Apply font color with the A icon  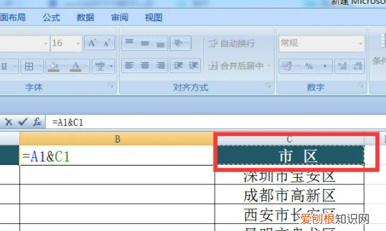click(x=75, y=66)
